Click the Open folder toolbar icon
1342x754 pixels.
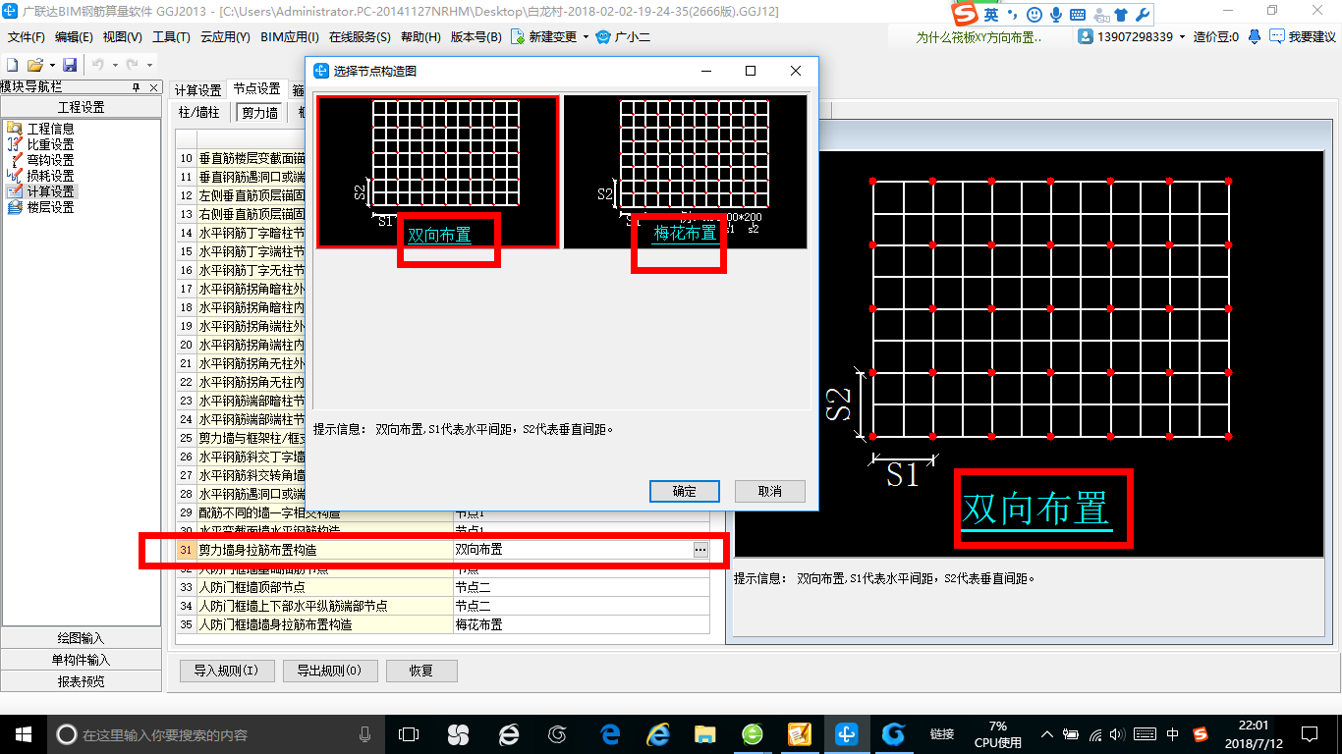34,64
